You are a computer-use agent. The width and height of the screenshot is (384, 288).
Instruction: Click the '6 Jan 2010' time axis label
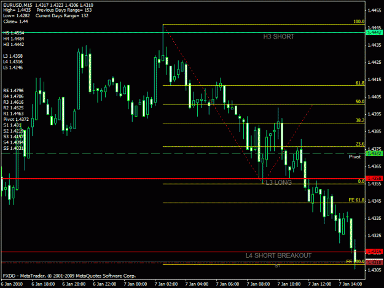point(12,284)
